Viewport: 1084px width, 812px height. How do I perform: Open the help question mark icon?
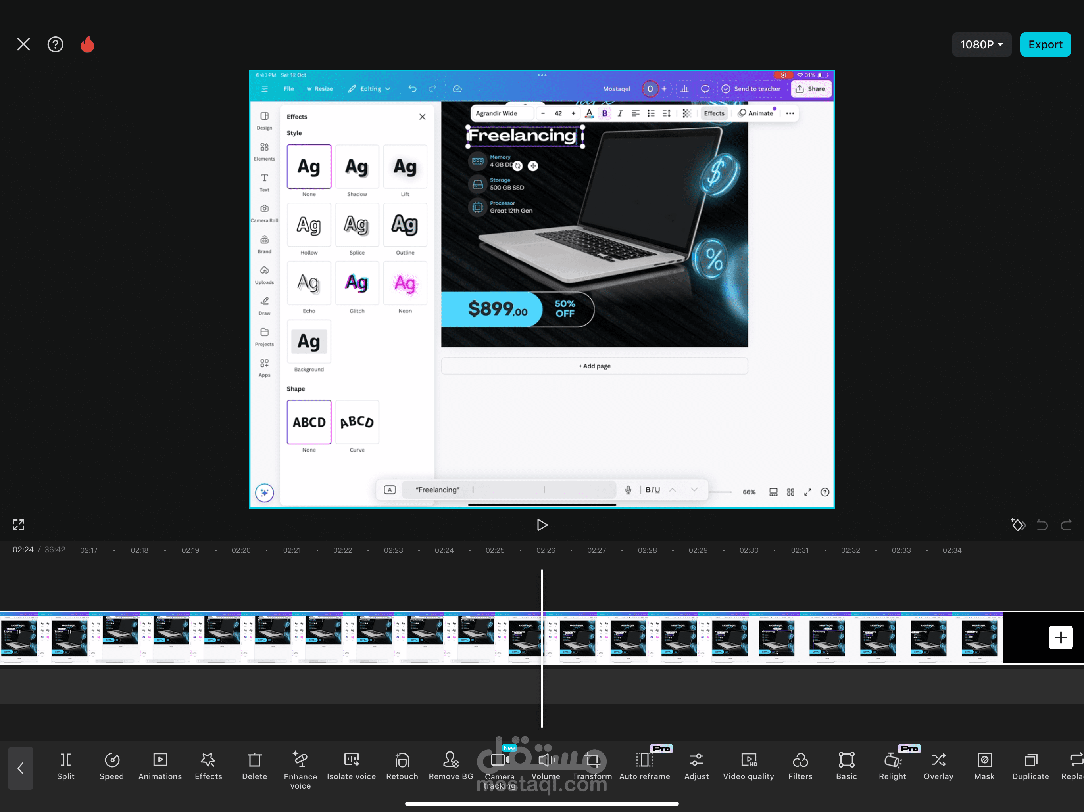56,44
